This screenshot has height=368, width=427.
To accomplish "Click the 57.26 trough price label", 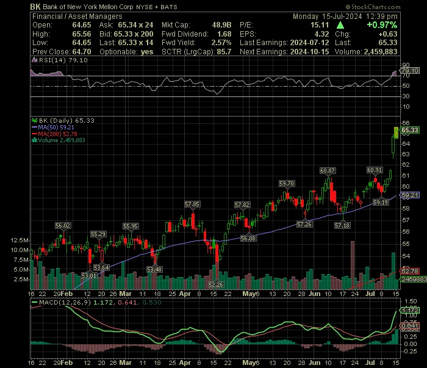I will tap(304, 225).
